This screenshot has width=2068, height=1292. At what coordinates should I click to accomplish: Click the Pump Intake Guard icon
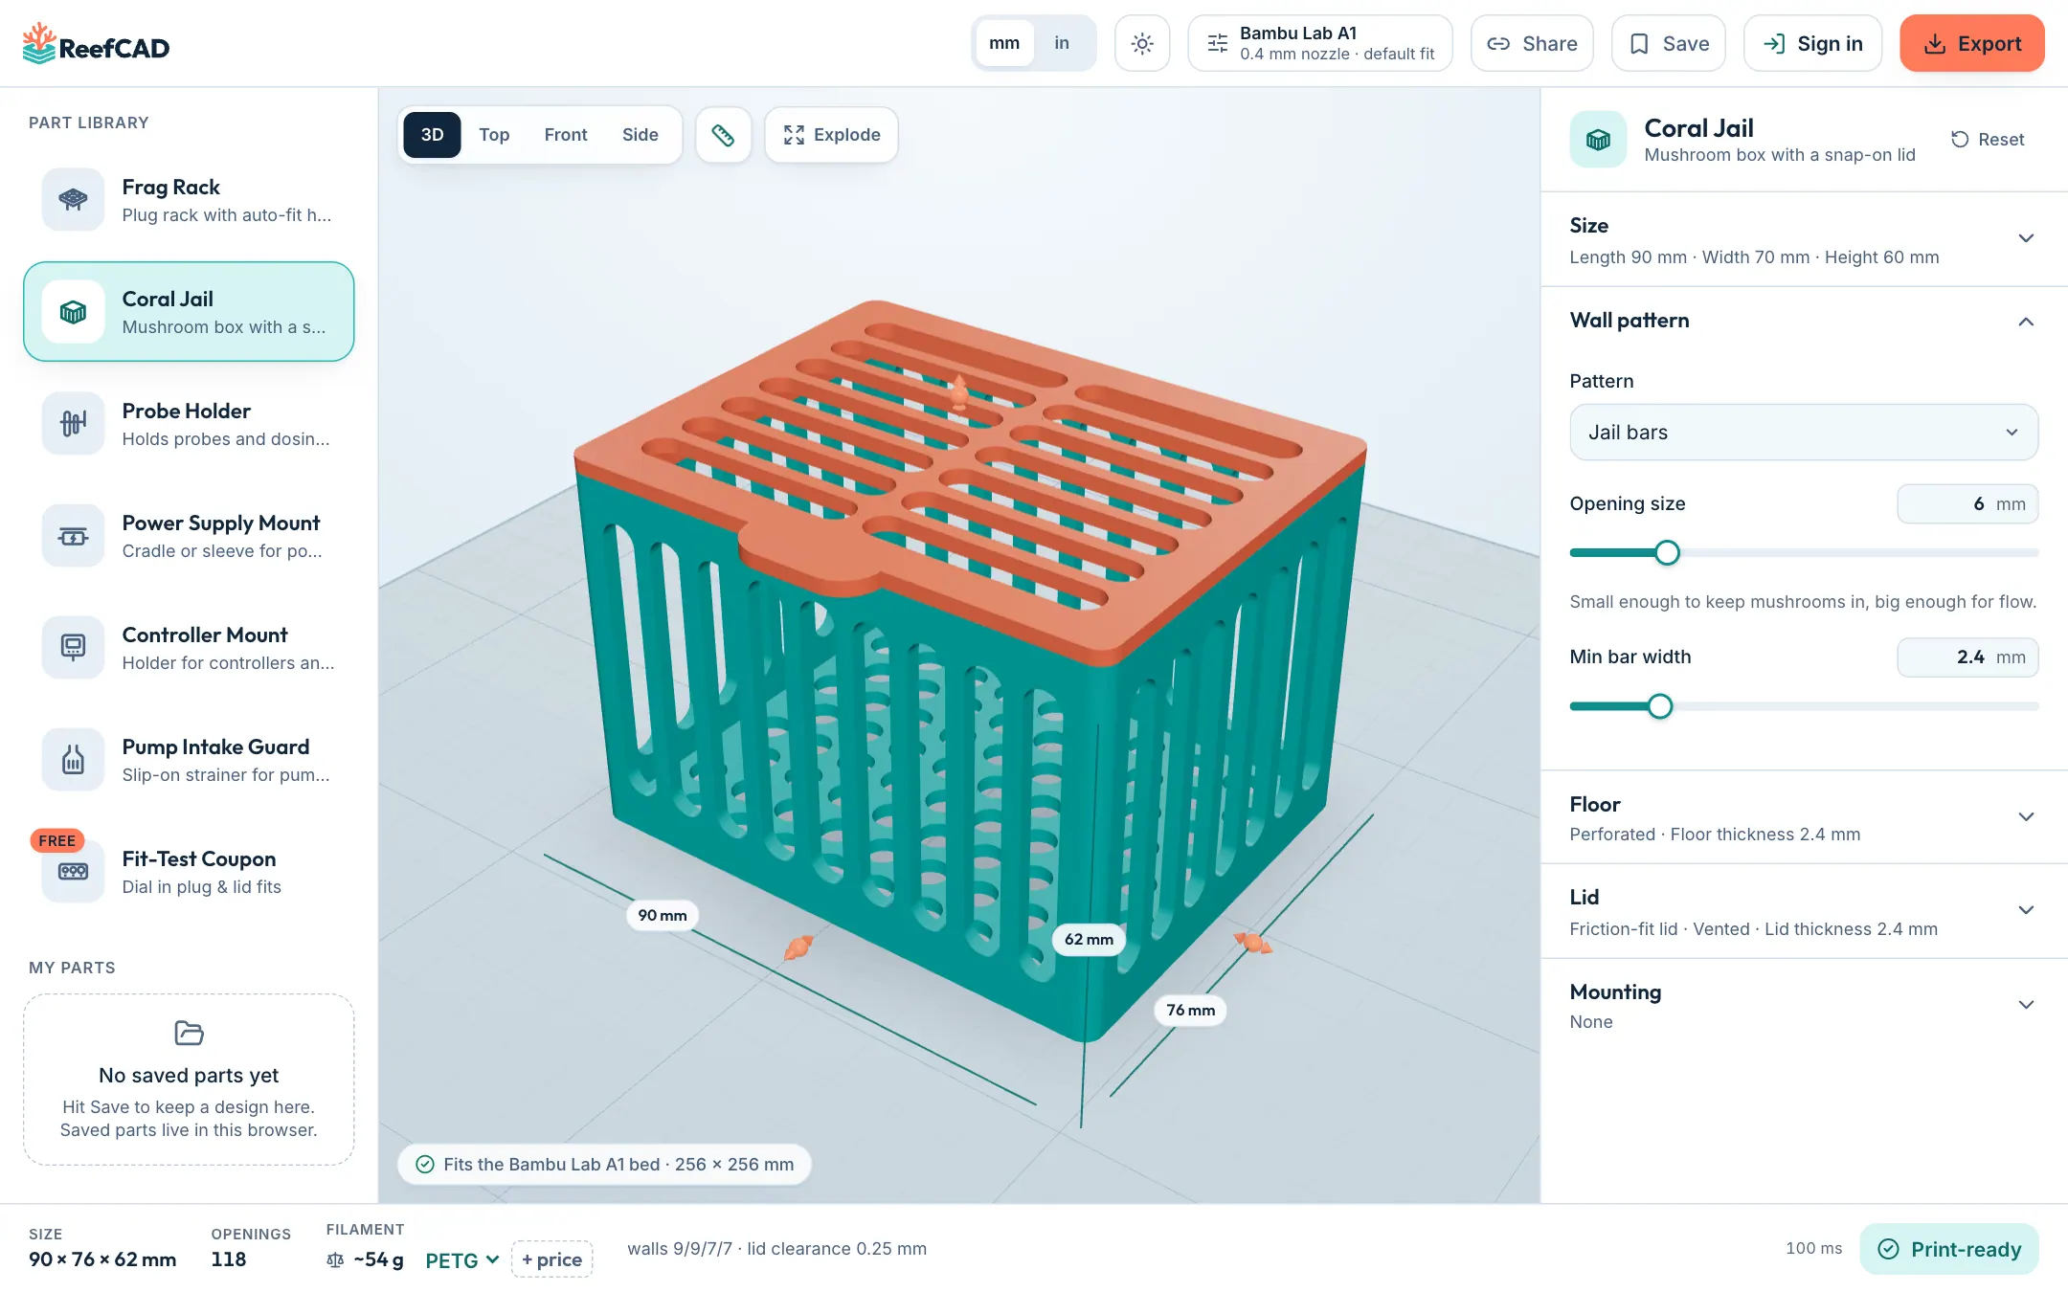73,759
